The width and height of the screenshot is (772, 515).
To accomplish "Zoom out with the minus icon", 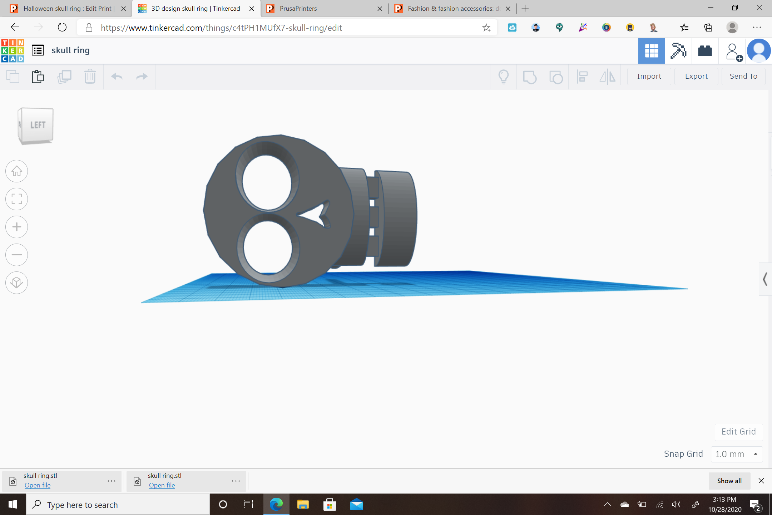I will [17, 255].
